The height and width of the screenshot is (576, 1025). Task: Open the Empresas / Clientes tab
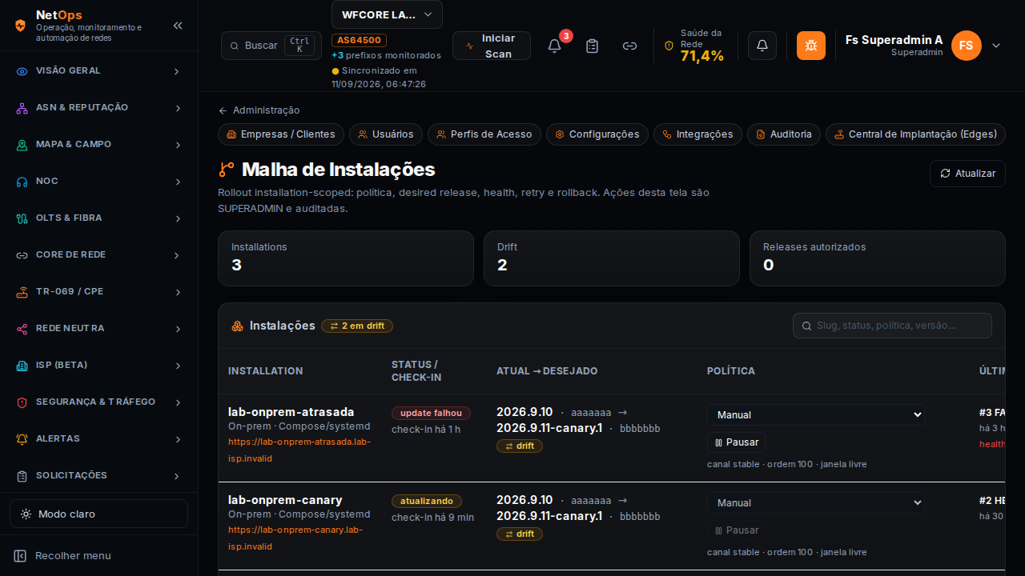pos(281,134)
